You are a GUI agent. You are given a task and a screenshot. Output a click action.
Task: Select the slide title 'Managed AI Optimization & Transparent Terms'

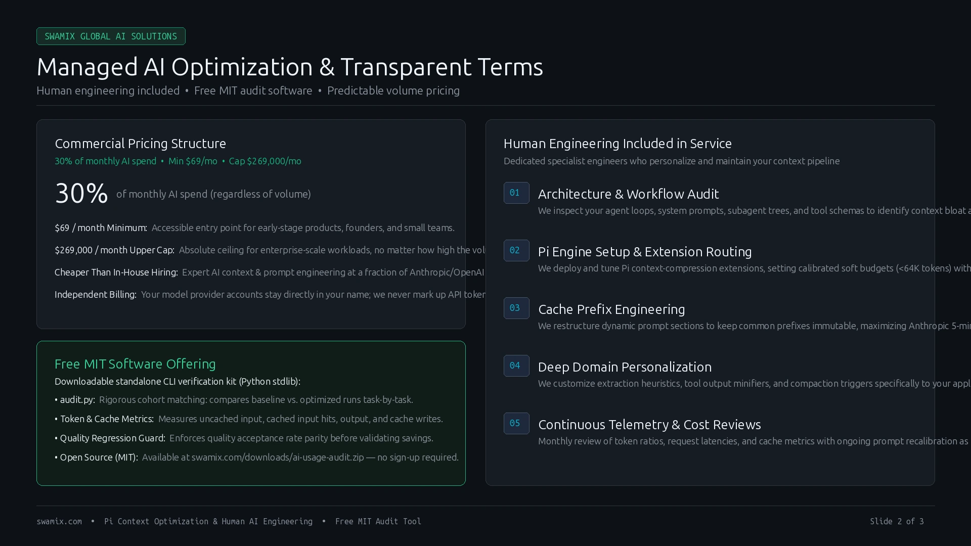[290, 67]
